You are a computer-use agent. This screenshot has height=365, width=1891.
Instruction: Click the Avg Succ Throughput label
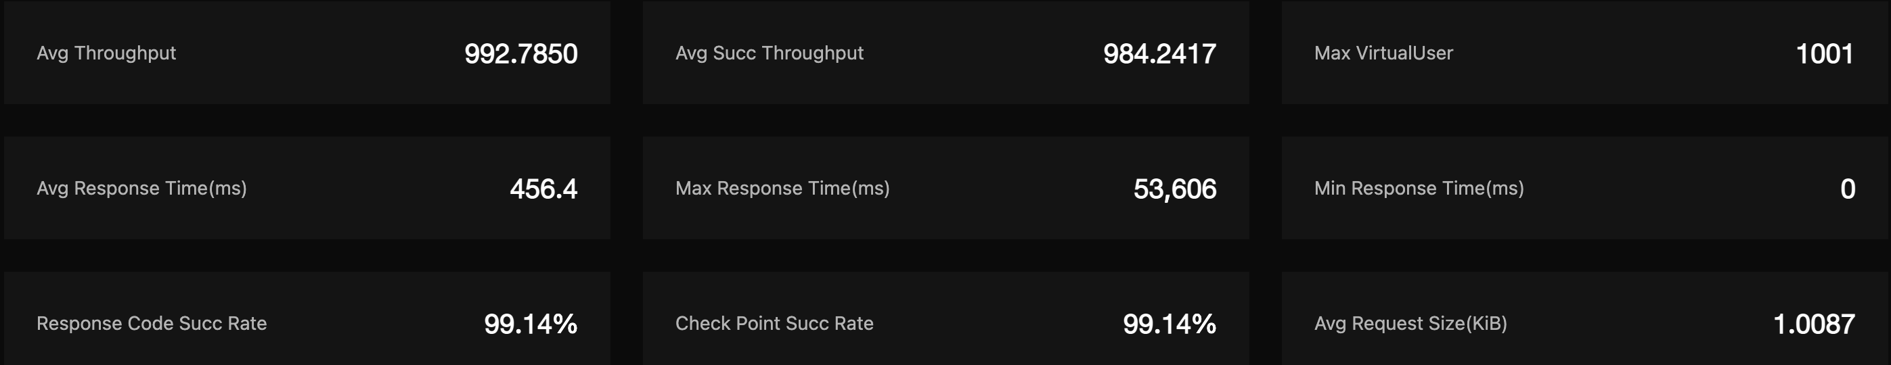769,53
